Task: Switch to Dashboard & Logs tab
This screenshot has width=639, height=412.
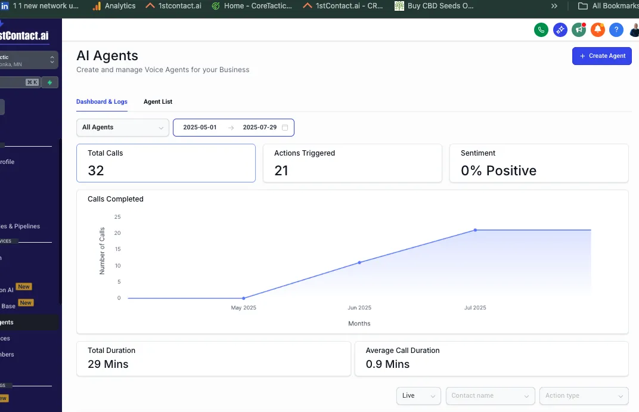Action: tap(102, 102)
